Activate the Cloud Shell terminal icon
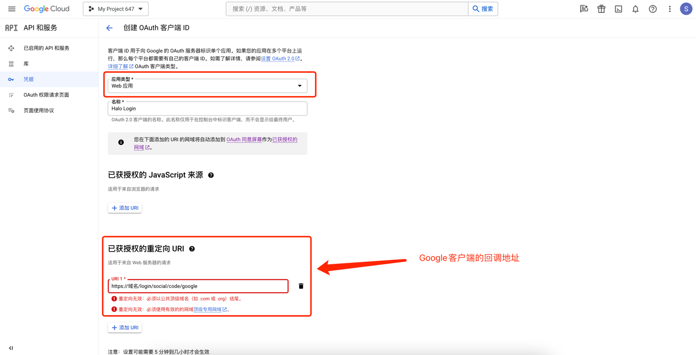 619,9
